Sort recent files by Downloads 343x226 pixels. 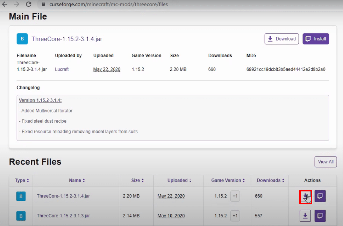[x=271, y=180]
